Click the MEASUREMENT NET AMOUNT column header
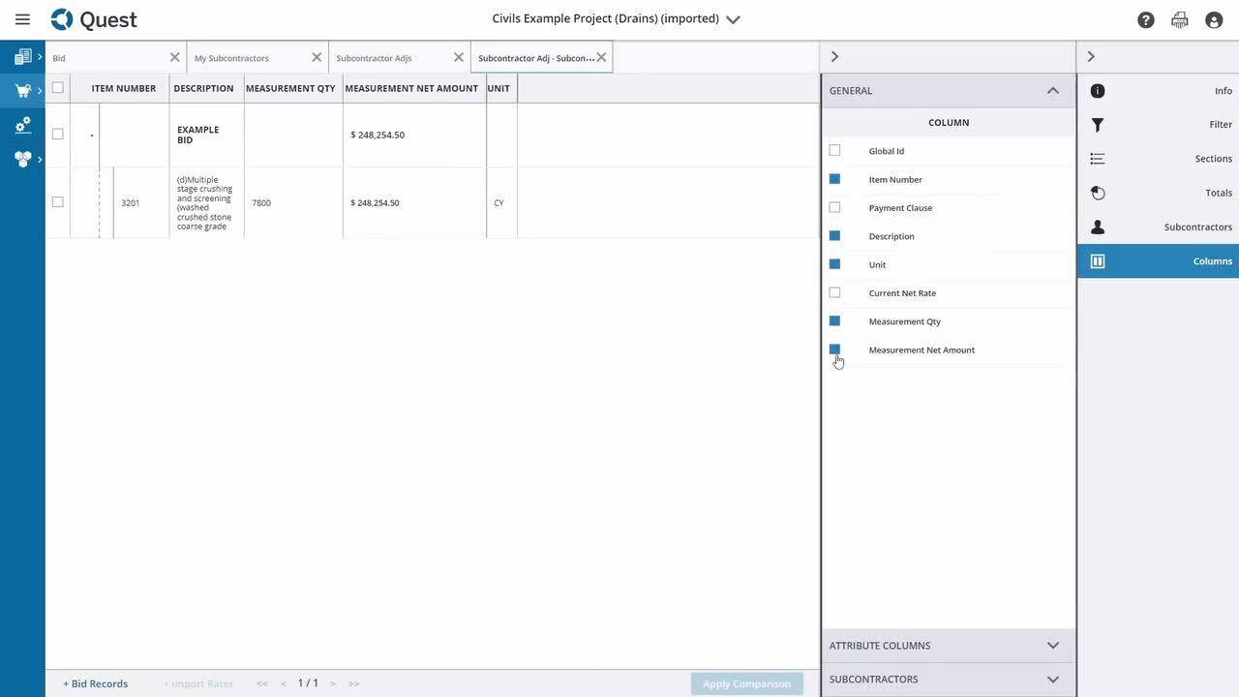 (411, 88)
